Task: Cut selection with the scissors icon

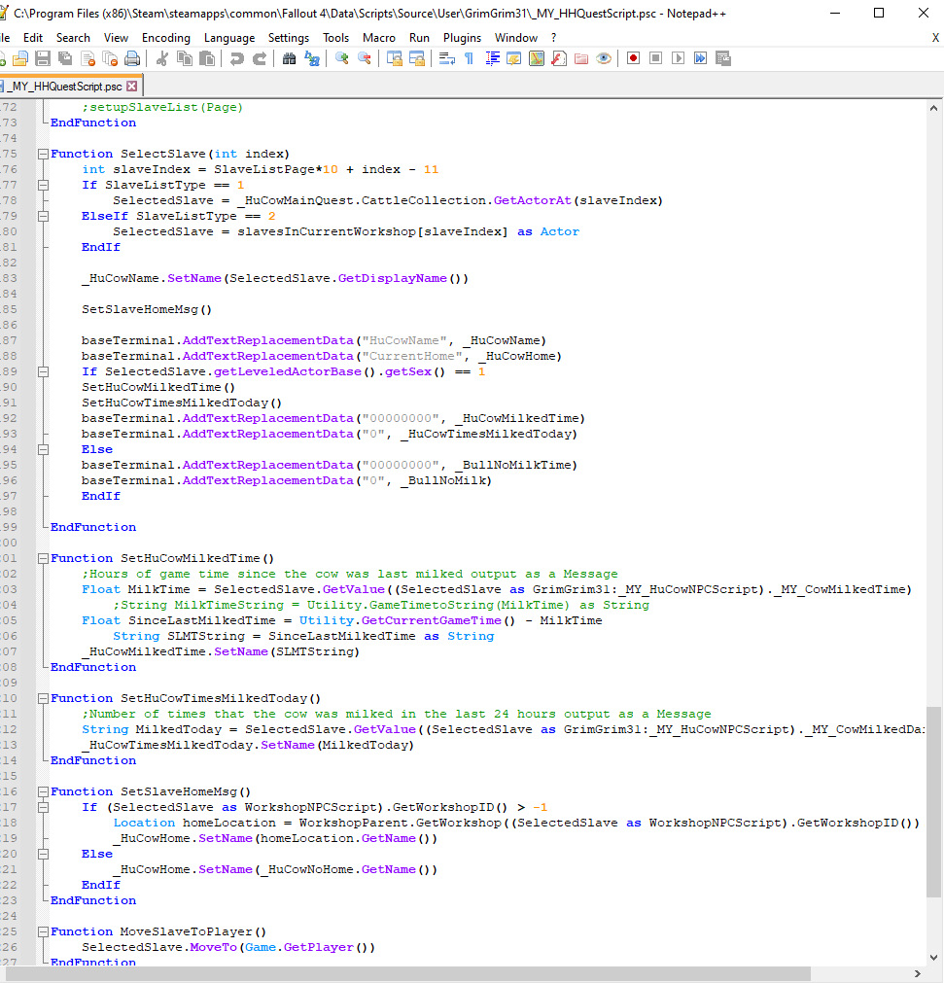Action: tap(162, 59)
